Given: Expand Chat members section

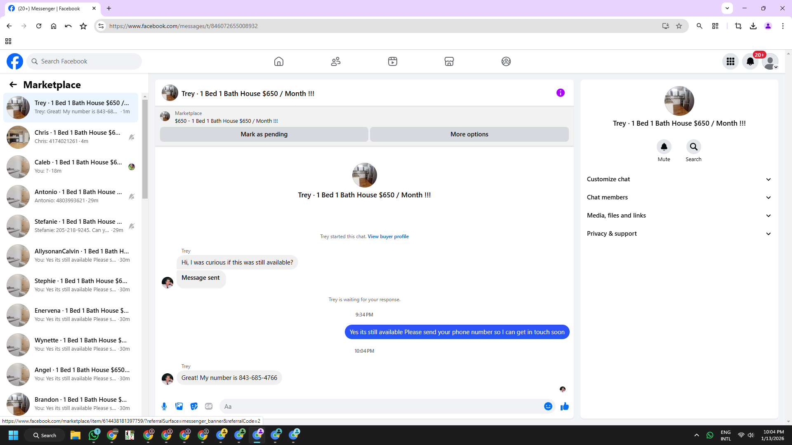Looking at the screenshot, I should pyautogui.click(x=679, y=197).
